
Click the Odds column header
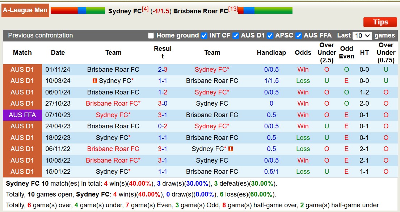point(303,53)
